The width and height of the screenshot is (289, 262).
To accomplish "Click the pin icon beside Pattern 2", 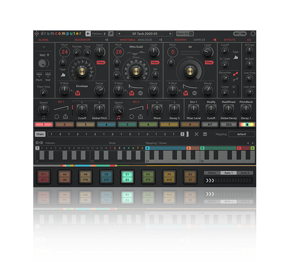I will (x=111, y=34).
